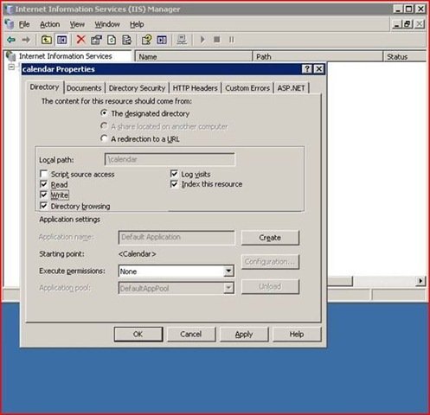Image resolution: width=430 pixels, height=415 pixels.
Task: Switch to the ASP.NET tab
Action: (x=291, y=88)
